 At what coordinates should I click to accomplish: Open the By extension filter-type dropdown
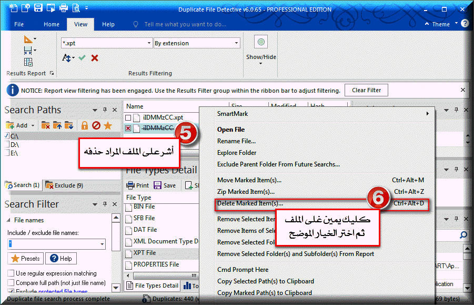[x=236, y=43]
